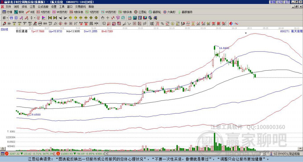Save chart using floppy disk icon
Viewport: 303px width, 162px height.
point(145,18)
